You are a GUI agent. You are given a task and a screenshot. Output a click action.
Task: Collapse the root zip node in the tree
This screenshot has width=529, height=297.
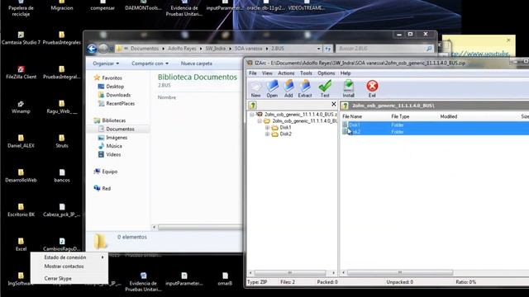pyautogui.click(x=251, y=115)
